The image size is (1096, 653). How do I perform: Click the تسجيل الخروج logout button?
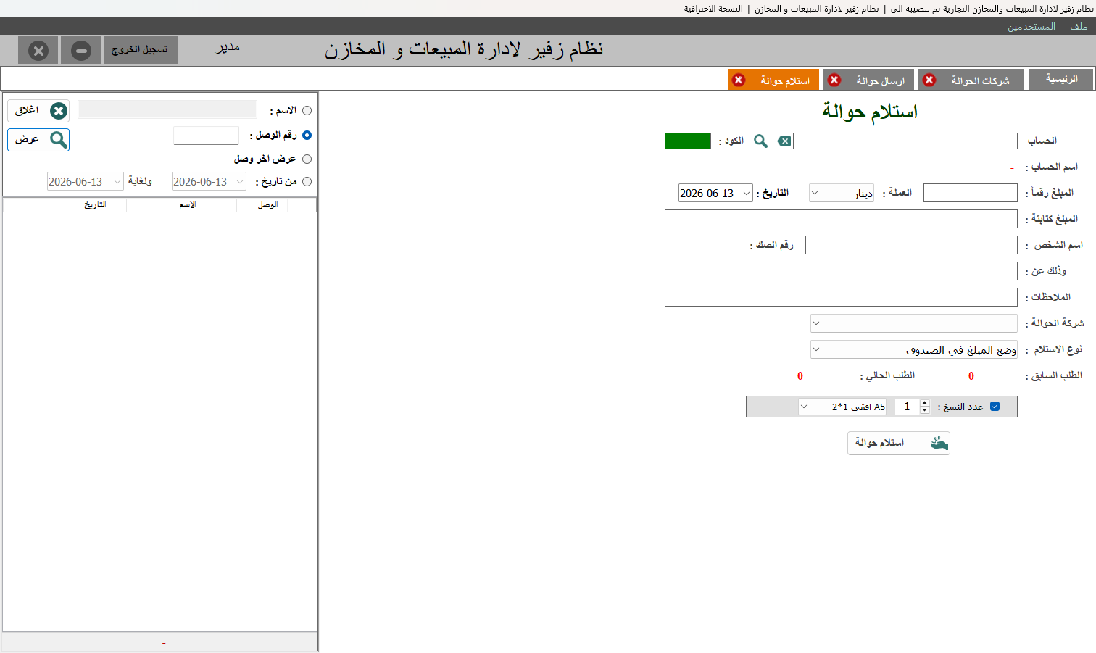(x=141, y=50)
